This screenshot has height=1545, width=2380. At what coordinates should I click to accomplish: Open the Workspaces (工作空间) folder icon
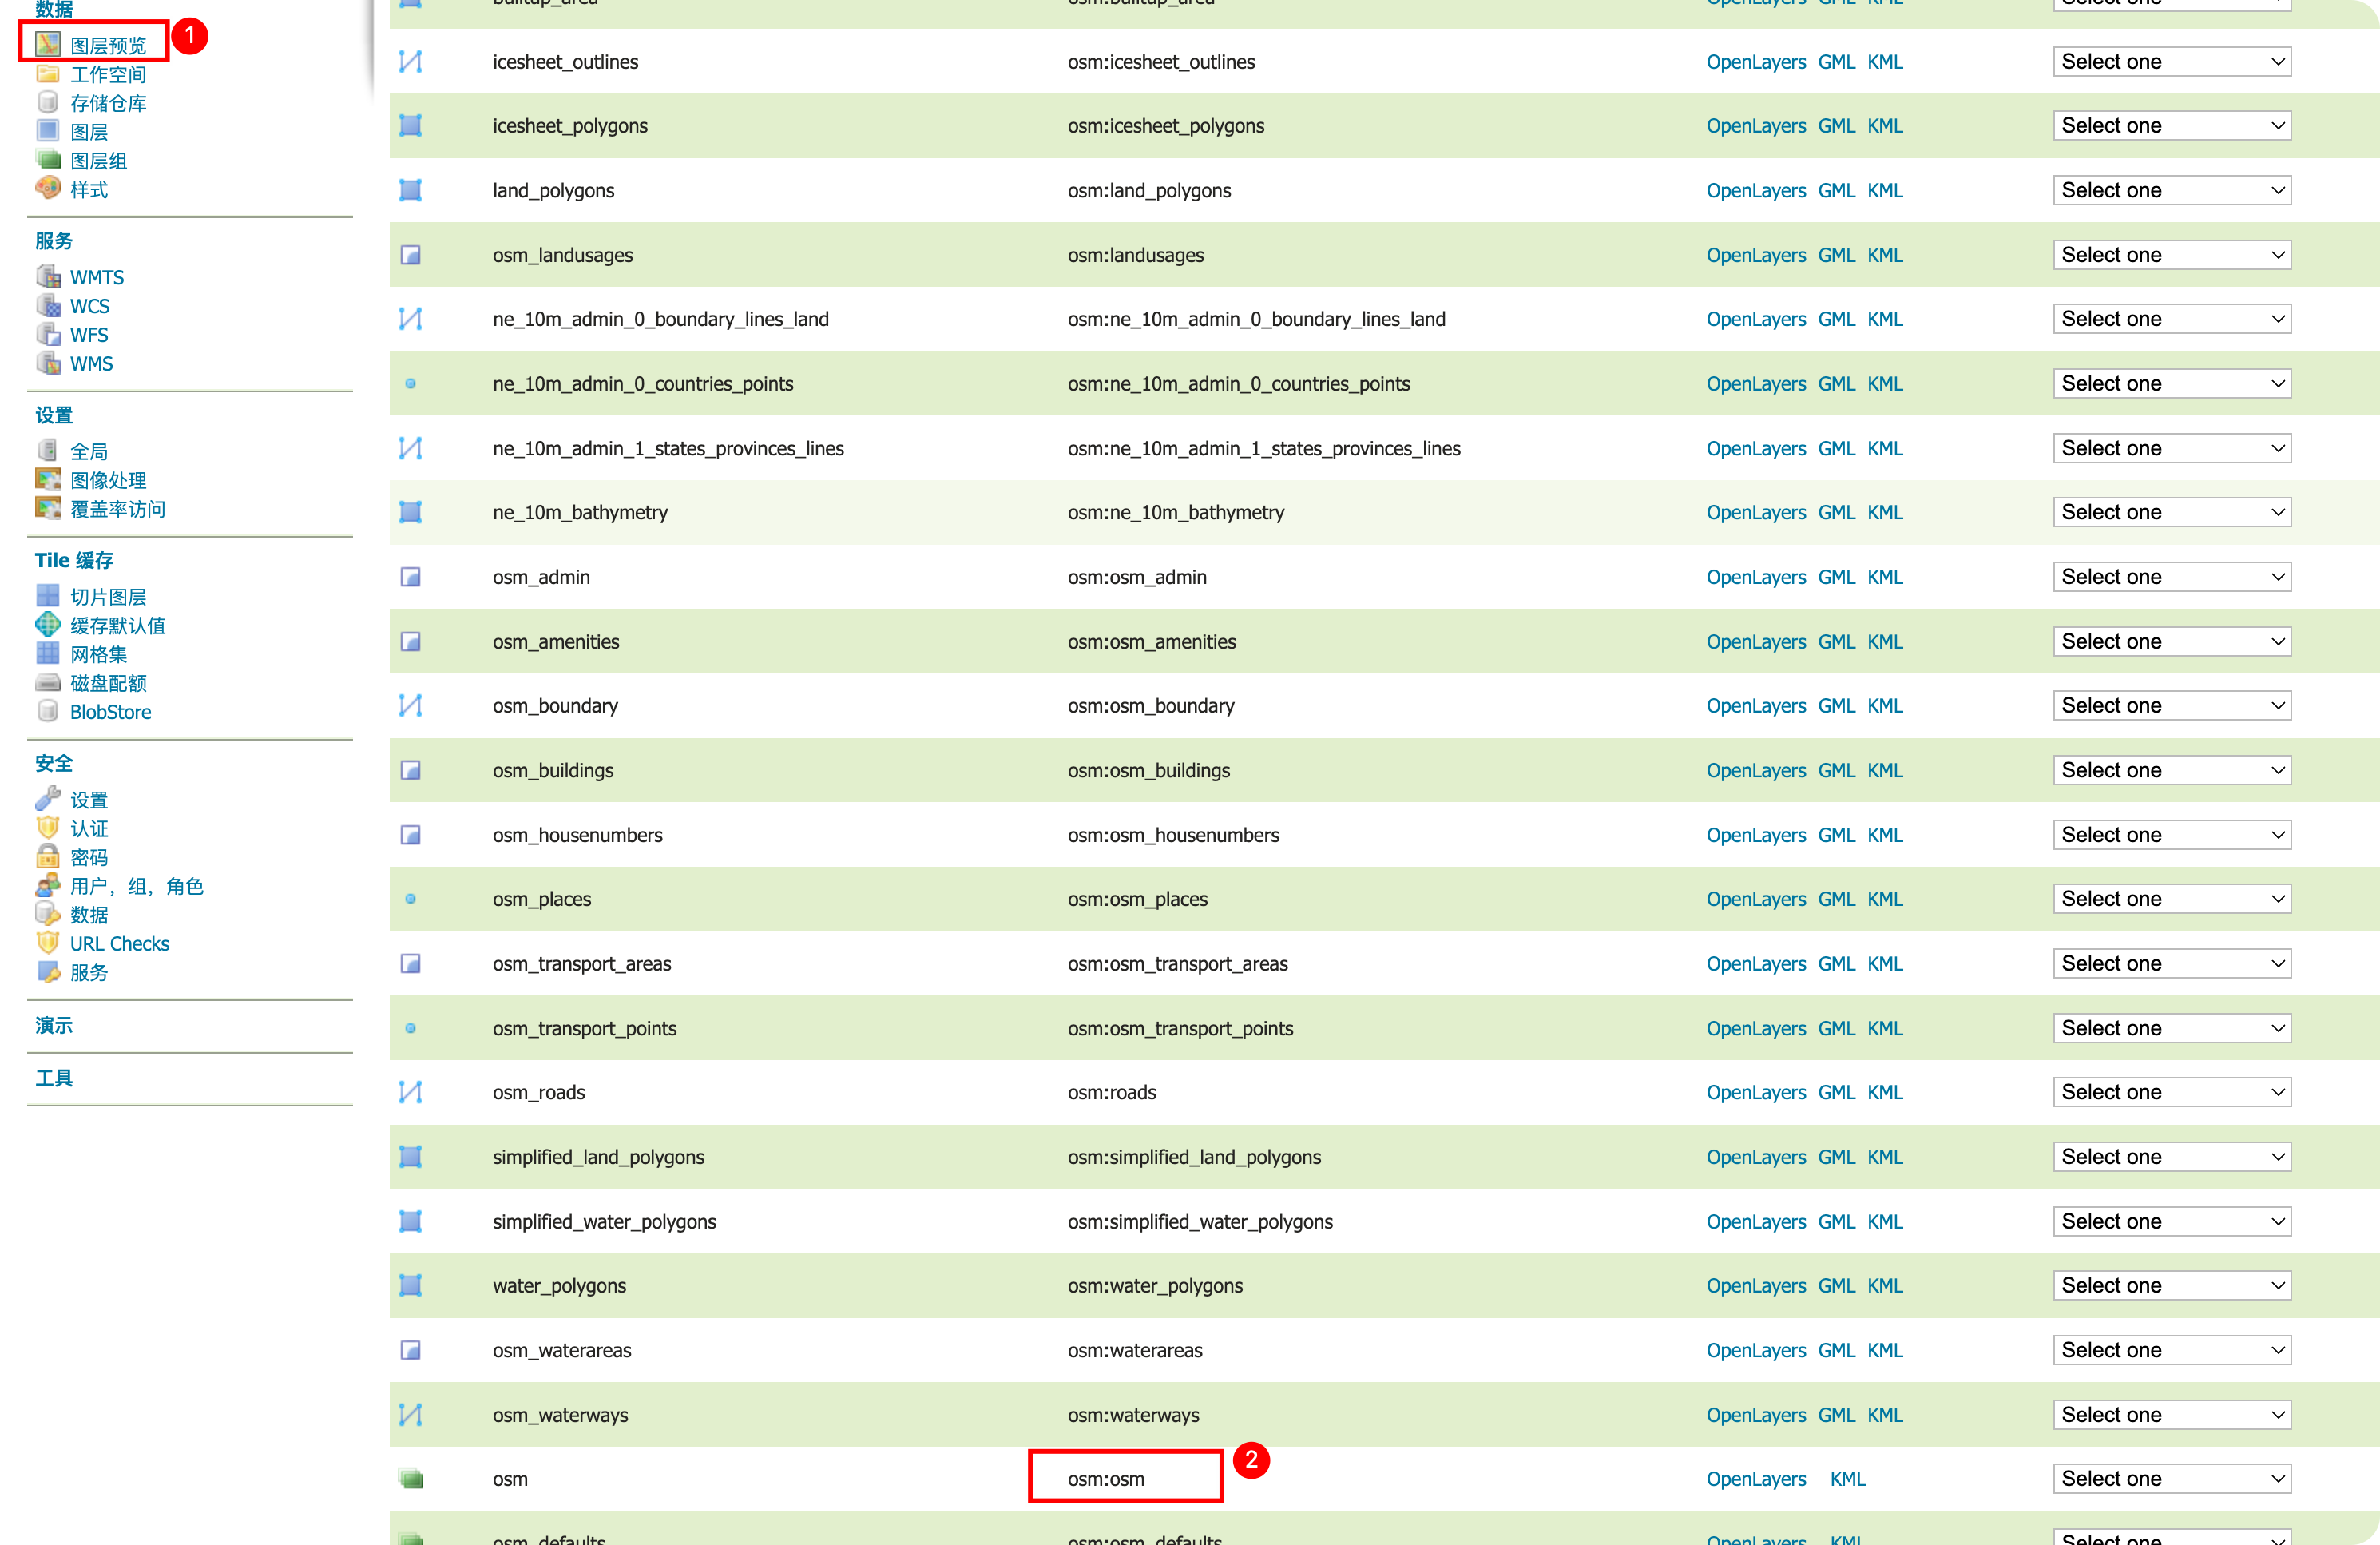pyautogui.click(x=47, y=74)
